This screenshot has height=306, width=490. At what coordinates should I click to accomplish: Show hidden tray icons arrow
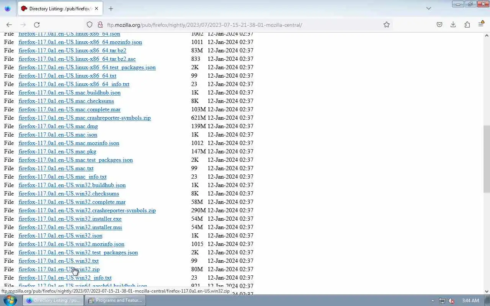[x=433, y=301]
